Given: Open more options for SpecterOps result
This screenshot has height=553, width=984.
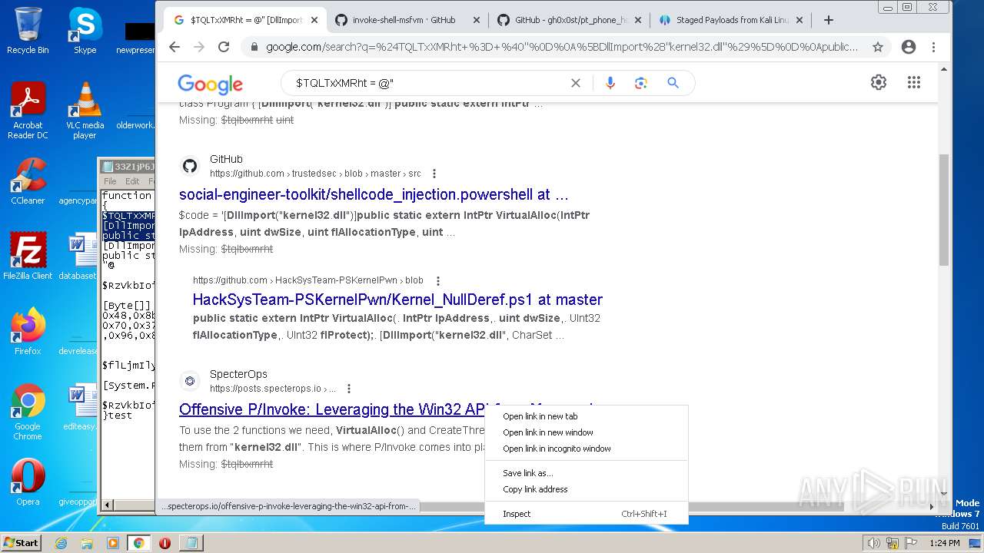Looking at the screenshot, I should (x=349, y=389).
